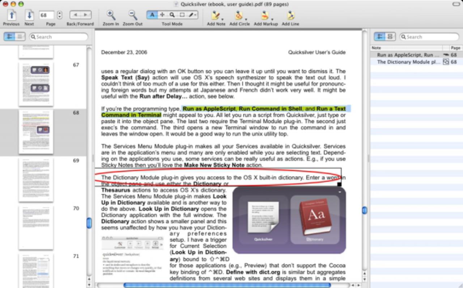
Task: Sort notes by the Page column header
Action: click(x=456, y=48)
